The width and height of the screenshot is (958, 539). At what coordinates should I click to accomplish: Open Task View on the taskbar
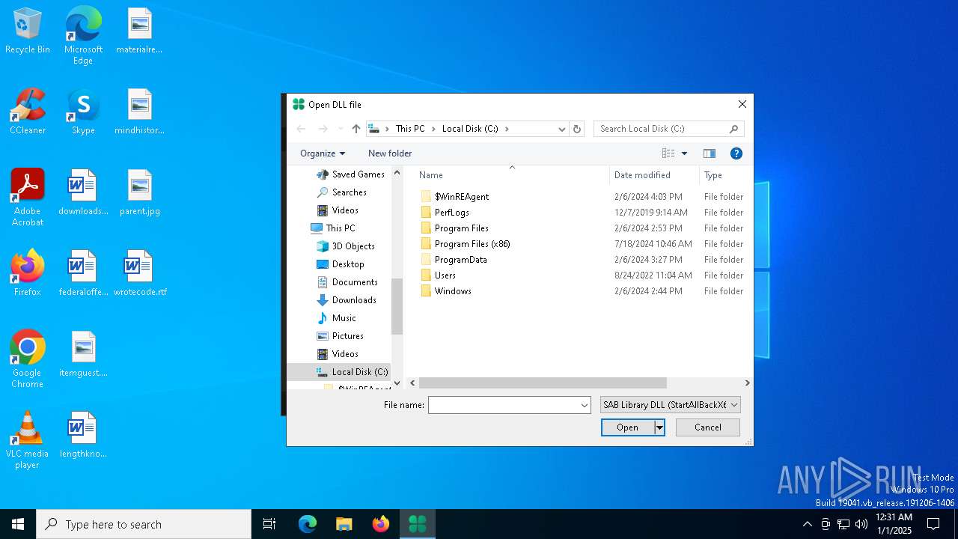pyautogui.click(x=269, y=524)
